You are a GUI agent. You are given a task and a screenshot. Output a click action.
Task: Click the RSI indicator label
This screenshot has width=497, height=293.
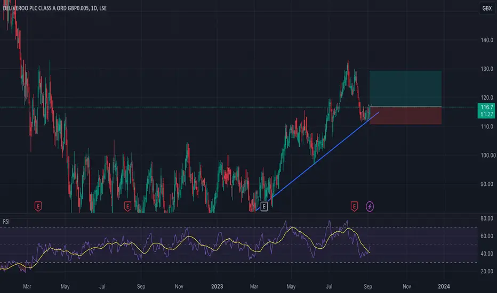(6, 222)
